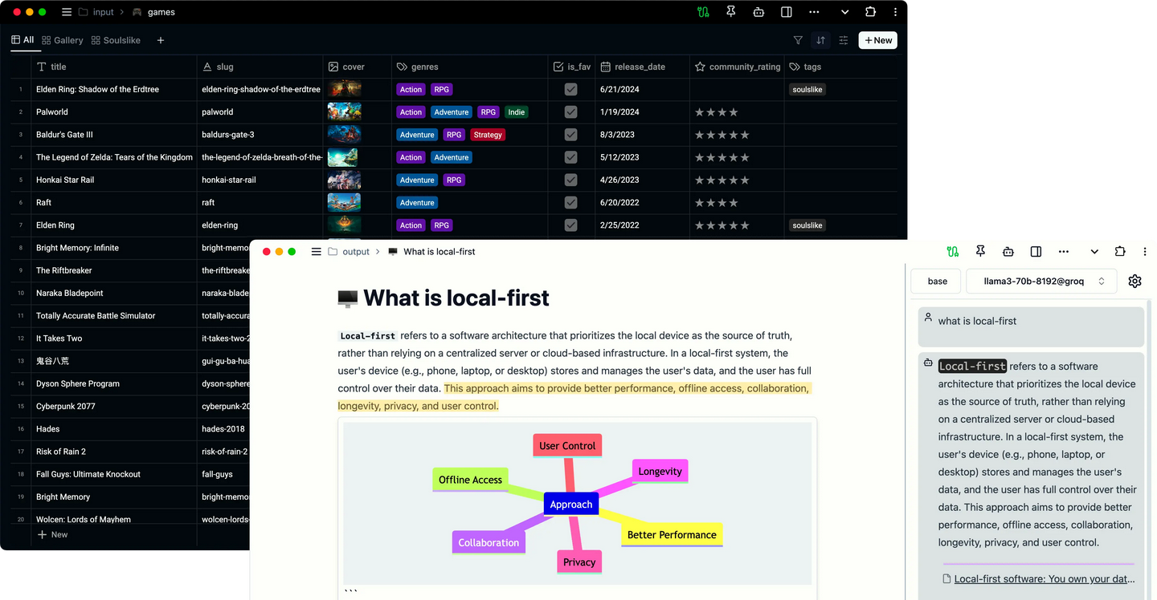Open the filter options for the games table
Image resolution: width=1157 pixels, height=600 pixels.
tap(798, 40)
